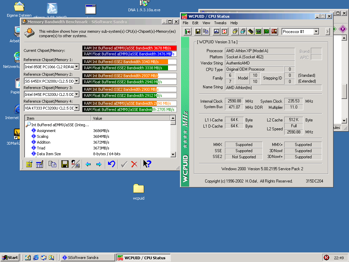Click the results list scroll-down arrow
Image resolution: width=349 pixels, height=262 pixels.
coord(173,155)
